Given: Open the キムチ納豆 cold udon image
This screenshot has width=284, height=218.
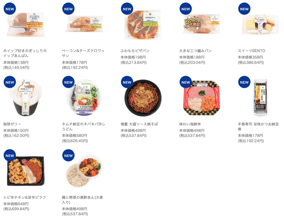Looking at the screenshot, I should tap(84, 98).
